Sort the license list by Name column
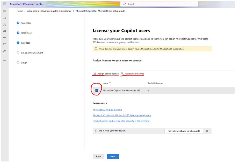 click(105, 83)
